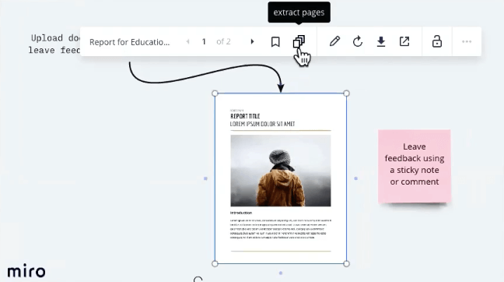Click the extract pages icon
The image size is (504, 282).
click(x=299, y=41)
